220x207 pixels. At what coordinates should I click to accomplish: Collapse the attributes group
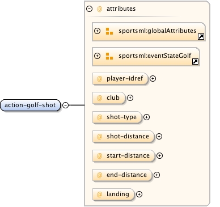(89, 9)
